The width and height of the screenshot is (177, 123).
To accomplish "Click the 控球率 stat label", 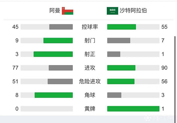I will [x=90, y=27].
